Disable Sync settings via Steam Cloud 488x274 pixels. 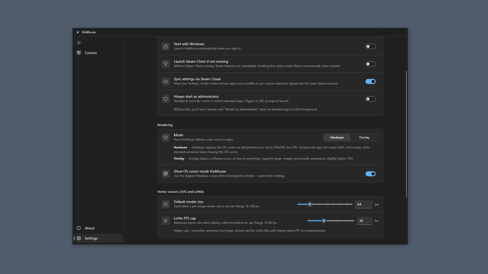point(371,81)
